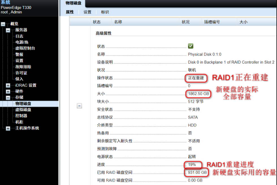Image resolution: width=277 pixels, height=185 pixels.
Task: Click the Disk 0 in Backplane 1 description
Action: pyautogui.click(x=231, y=62)
